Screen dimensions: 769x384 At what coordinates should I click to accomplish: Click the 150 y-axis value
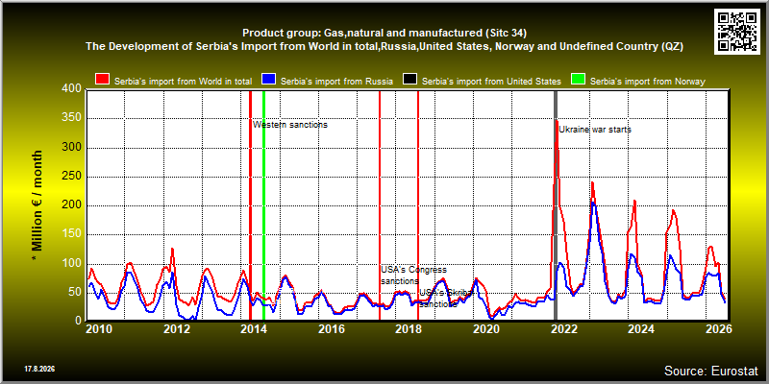click(x=72, y=234)
